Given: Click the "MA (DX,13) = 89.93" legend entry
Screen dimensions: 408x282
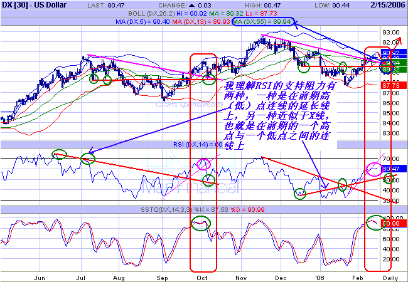Looking at the screenshot, I should (x=201, y=21).
